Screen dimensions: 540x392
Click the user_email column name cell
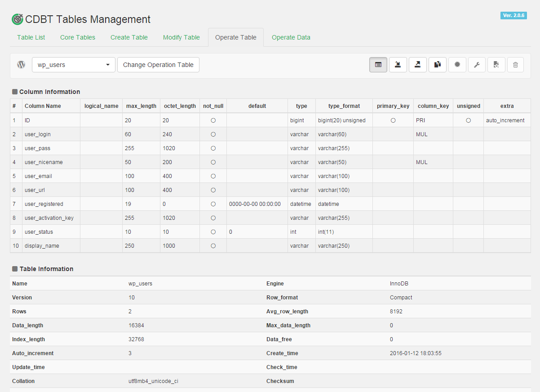[38, 176]
